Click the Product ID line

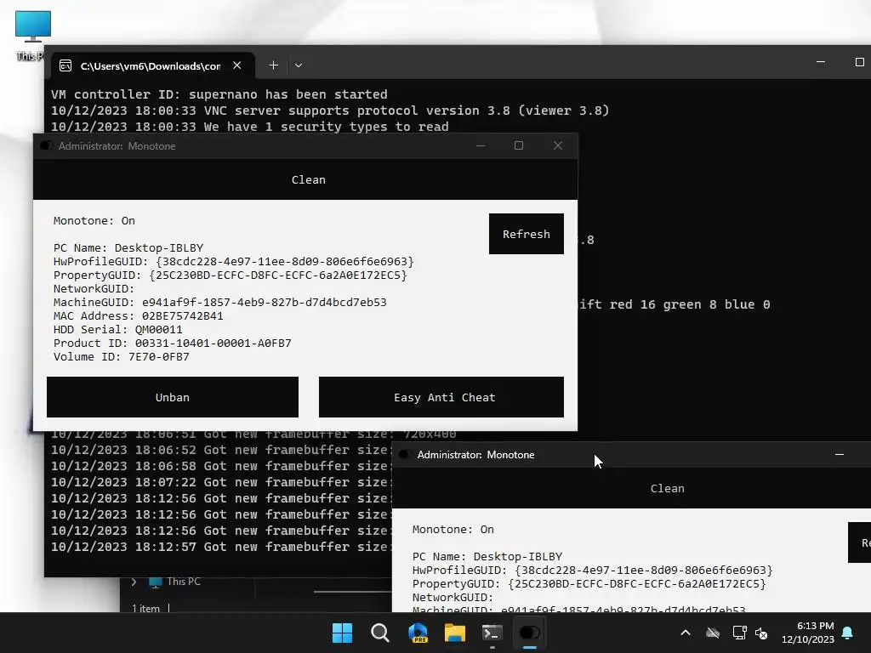point(172,344)
